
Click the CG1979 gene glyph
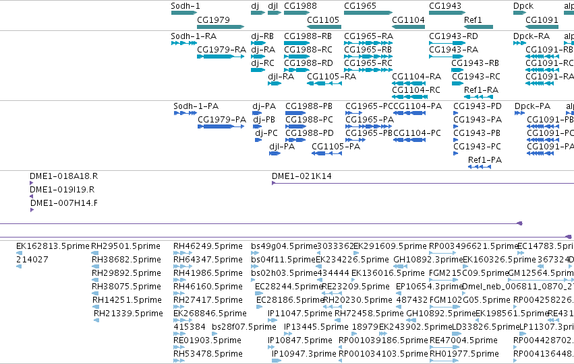pos(221,27)
